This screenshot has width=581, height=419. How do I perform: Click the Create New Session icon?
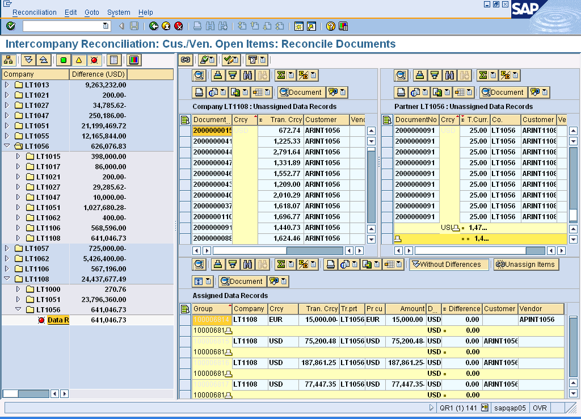[298, 26]
